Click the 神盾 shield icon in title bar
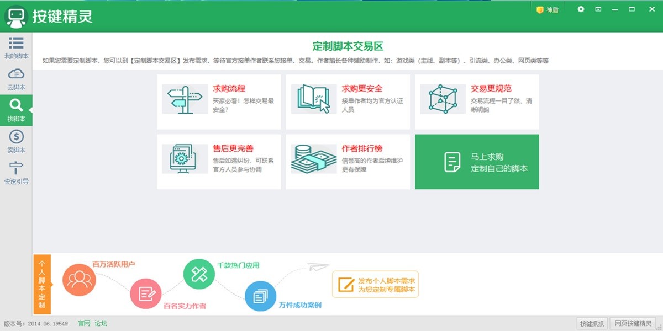Screen dimensions: 663x331 click(x=539, y=9)
